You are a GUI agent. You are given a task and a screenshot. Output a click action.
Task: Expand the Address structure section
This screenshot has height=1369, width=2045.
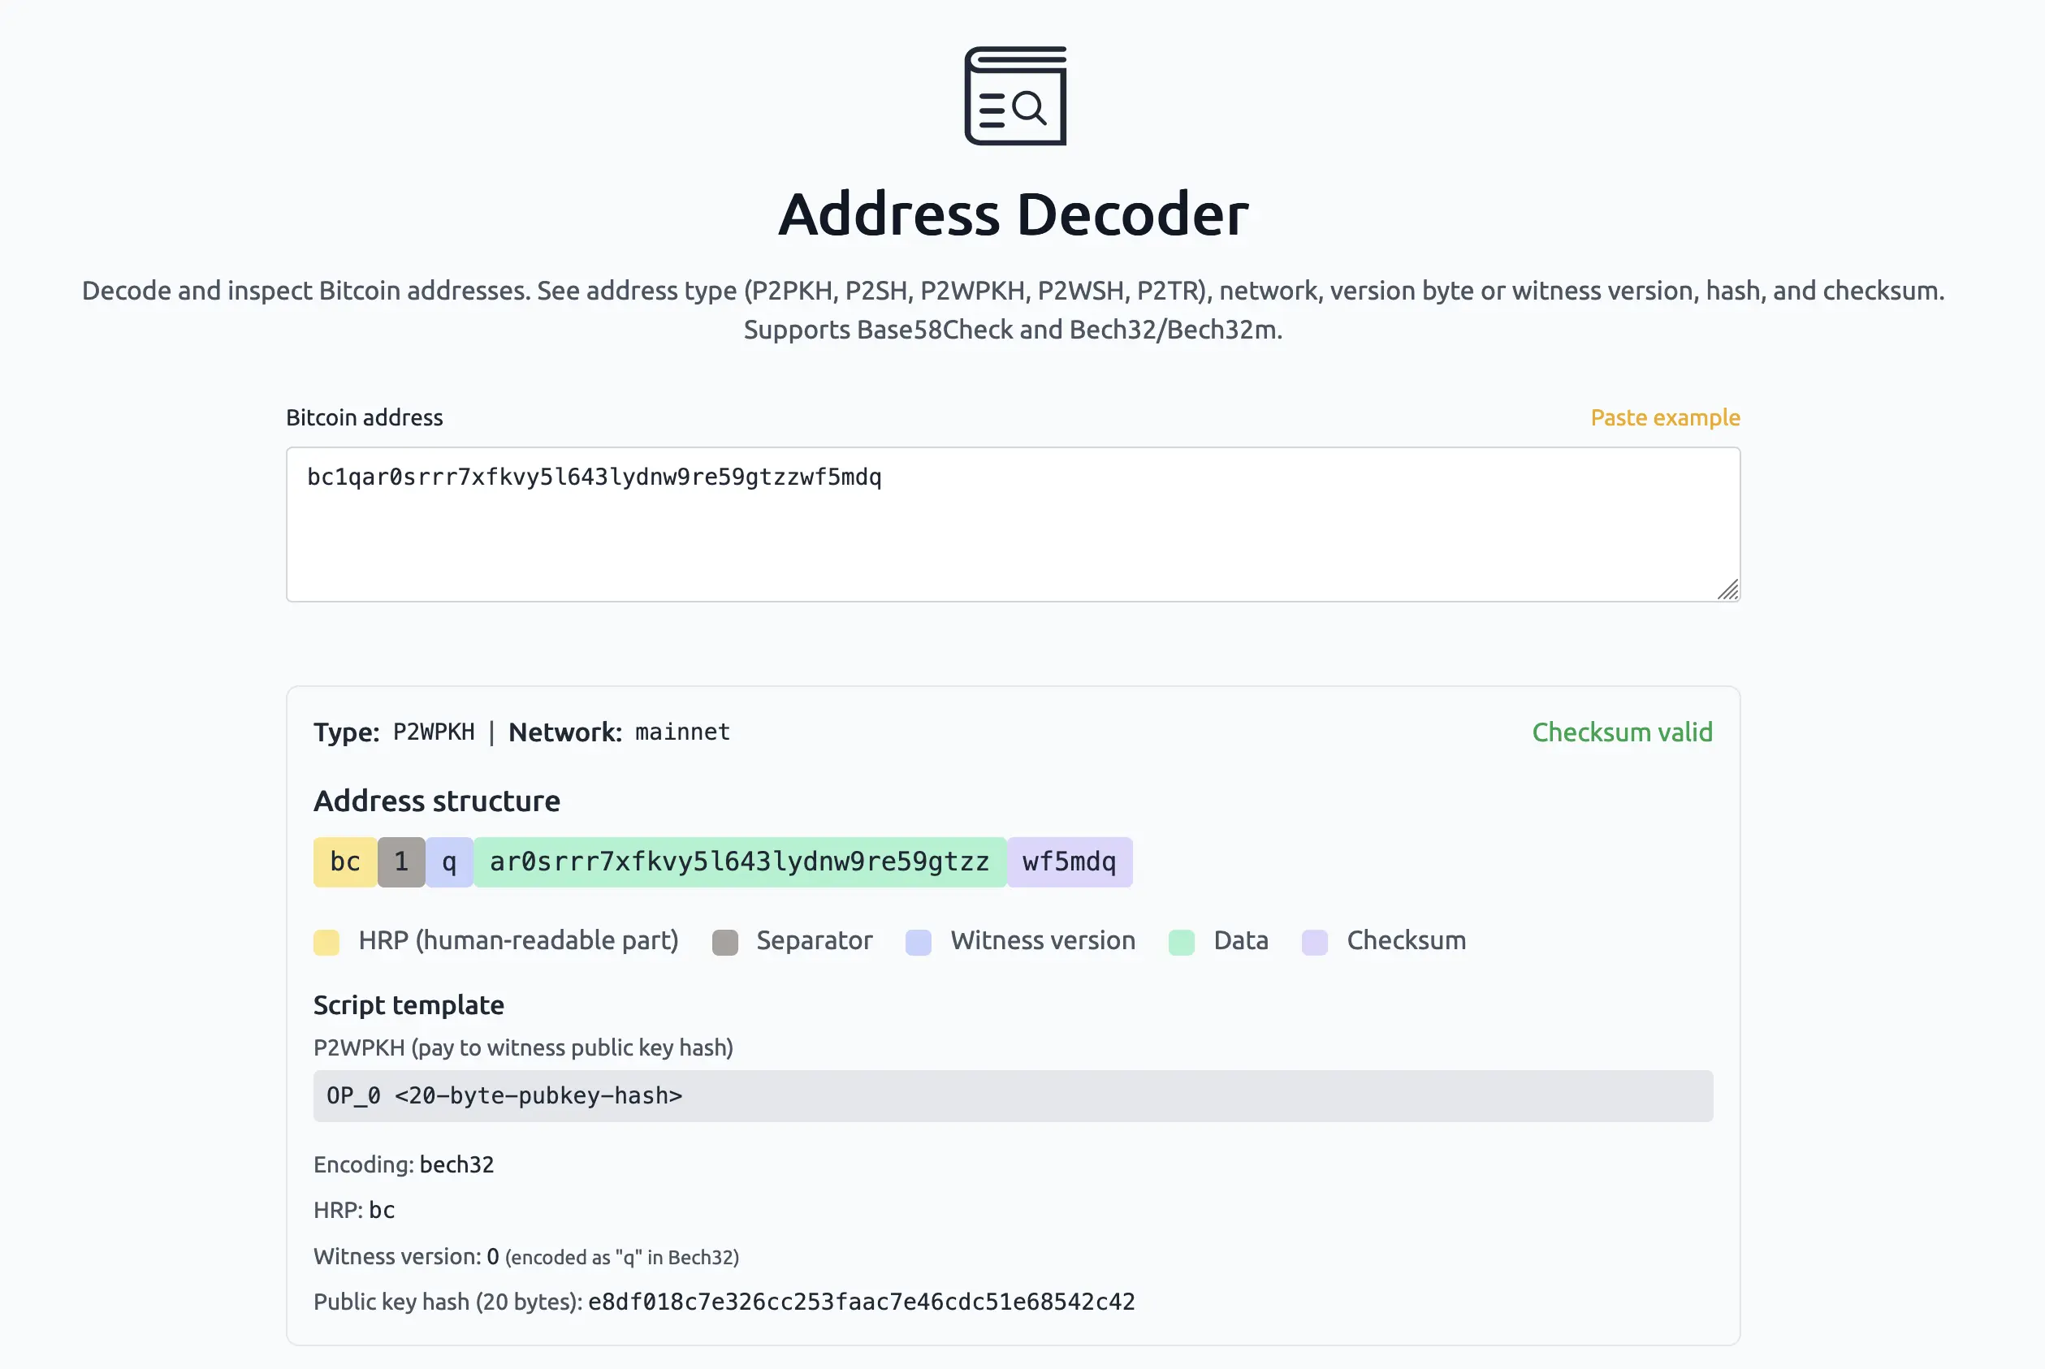coord(437,801)
